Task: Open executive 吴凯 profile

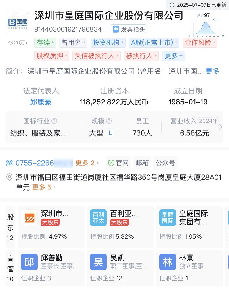Action: (117, 258)
